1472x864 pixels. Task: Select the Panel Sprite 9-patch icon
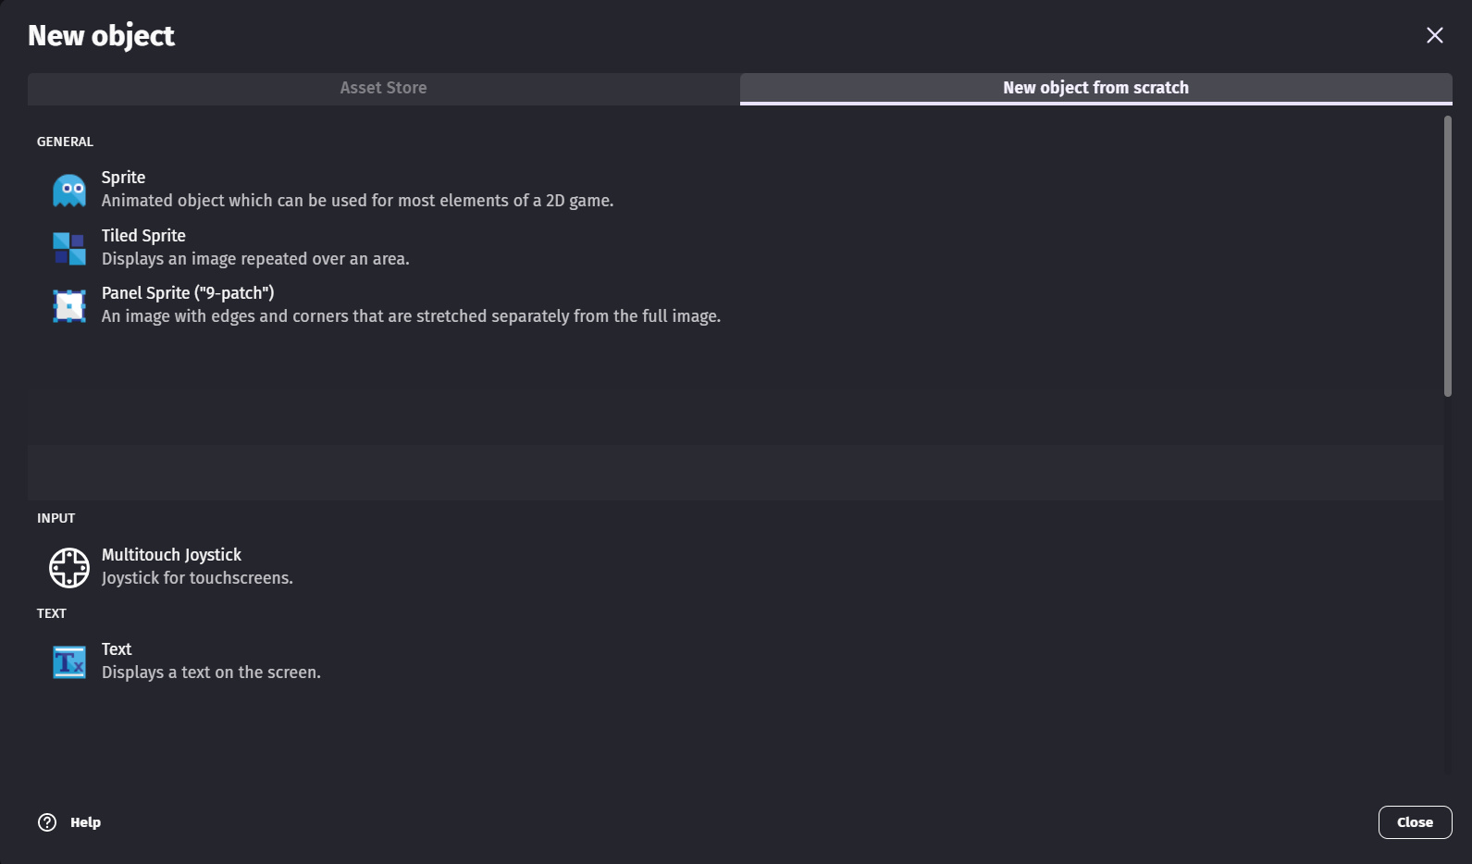click(x=68, y=303)
